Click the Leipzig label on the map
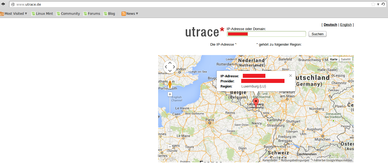 340,75
